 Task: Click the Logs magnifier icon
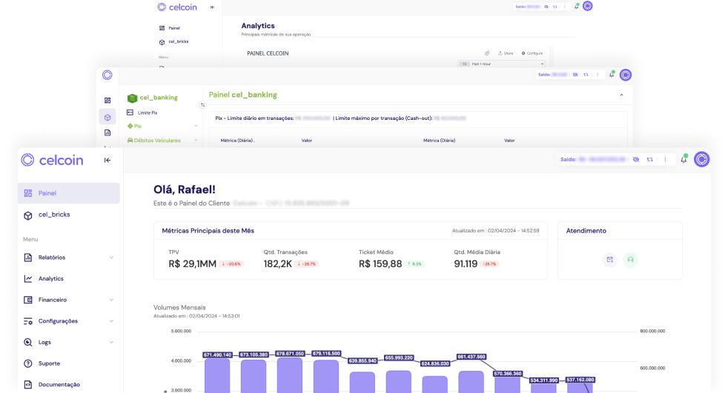28,343
